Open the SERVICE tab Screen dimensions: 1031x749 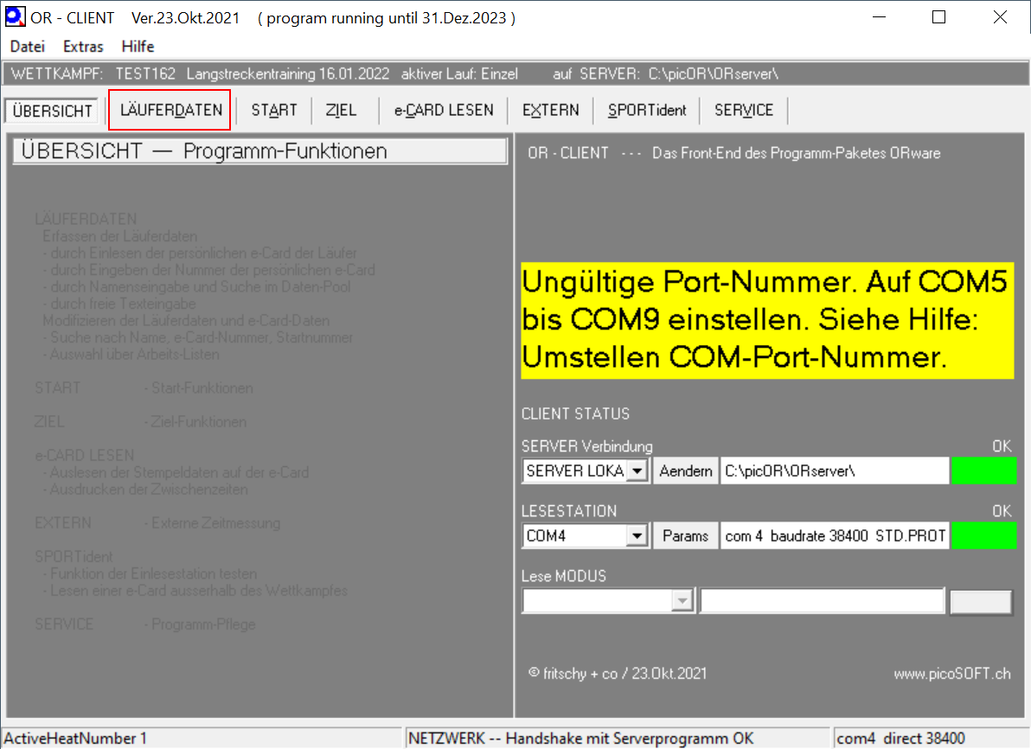tap(744, 110)
